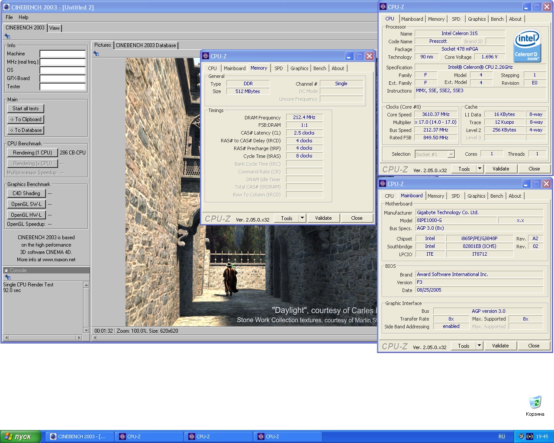Run OpenGL SW-L benchmark

26,204
